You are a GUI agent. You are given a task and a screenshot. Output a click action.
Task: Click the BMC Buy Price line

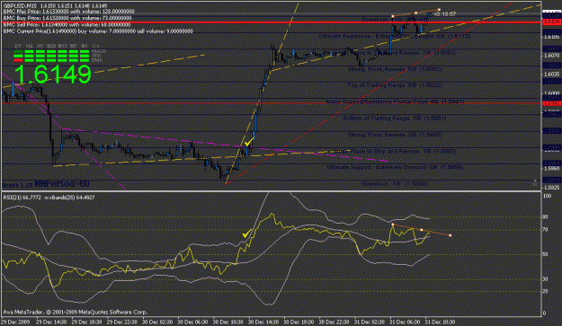(x=67, y=18)
